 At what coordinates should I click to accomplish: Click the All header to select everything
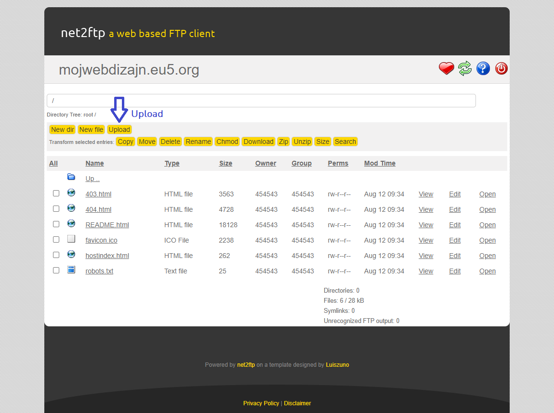pos(53,164)
